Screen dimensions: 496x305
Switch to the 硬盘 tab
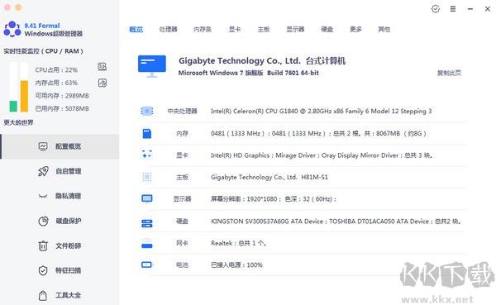pyautogui.click(x=327, y=30)
